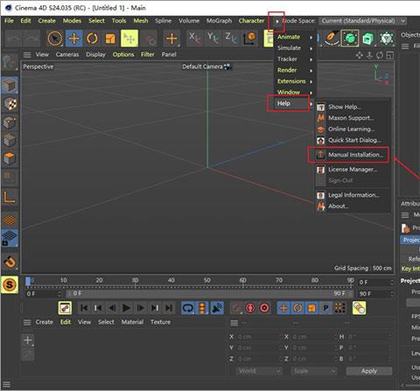This screenshot has height=391, width=420.
Task: Toggle Enable Snap magnet icon
Action: (10, 262)
